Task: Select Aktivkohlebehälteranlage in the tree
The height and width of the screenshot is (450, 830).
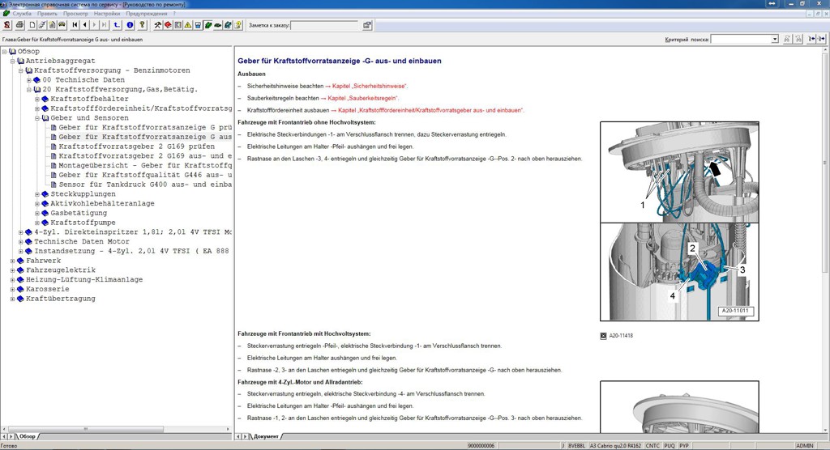Action: point(102,204)
